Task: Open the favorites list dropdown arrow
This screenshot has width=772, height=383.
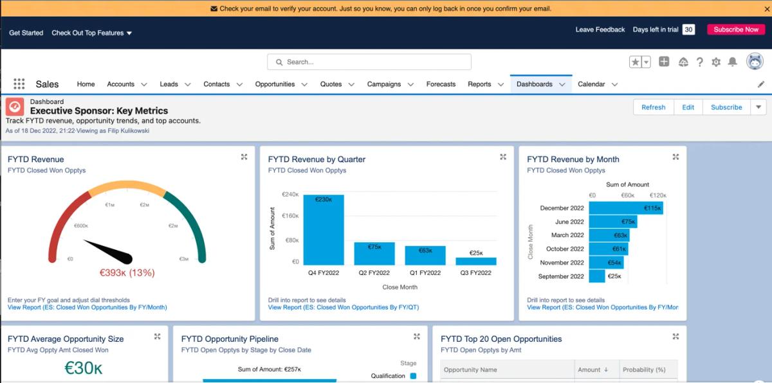Action: click(x=646, y=62)
